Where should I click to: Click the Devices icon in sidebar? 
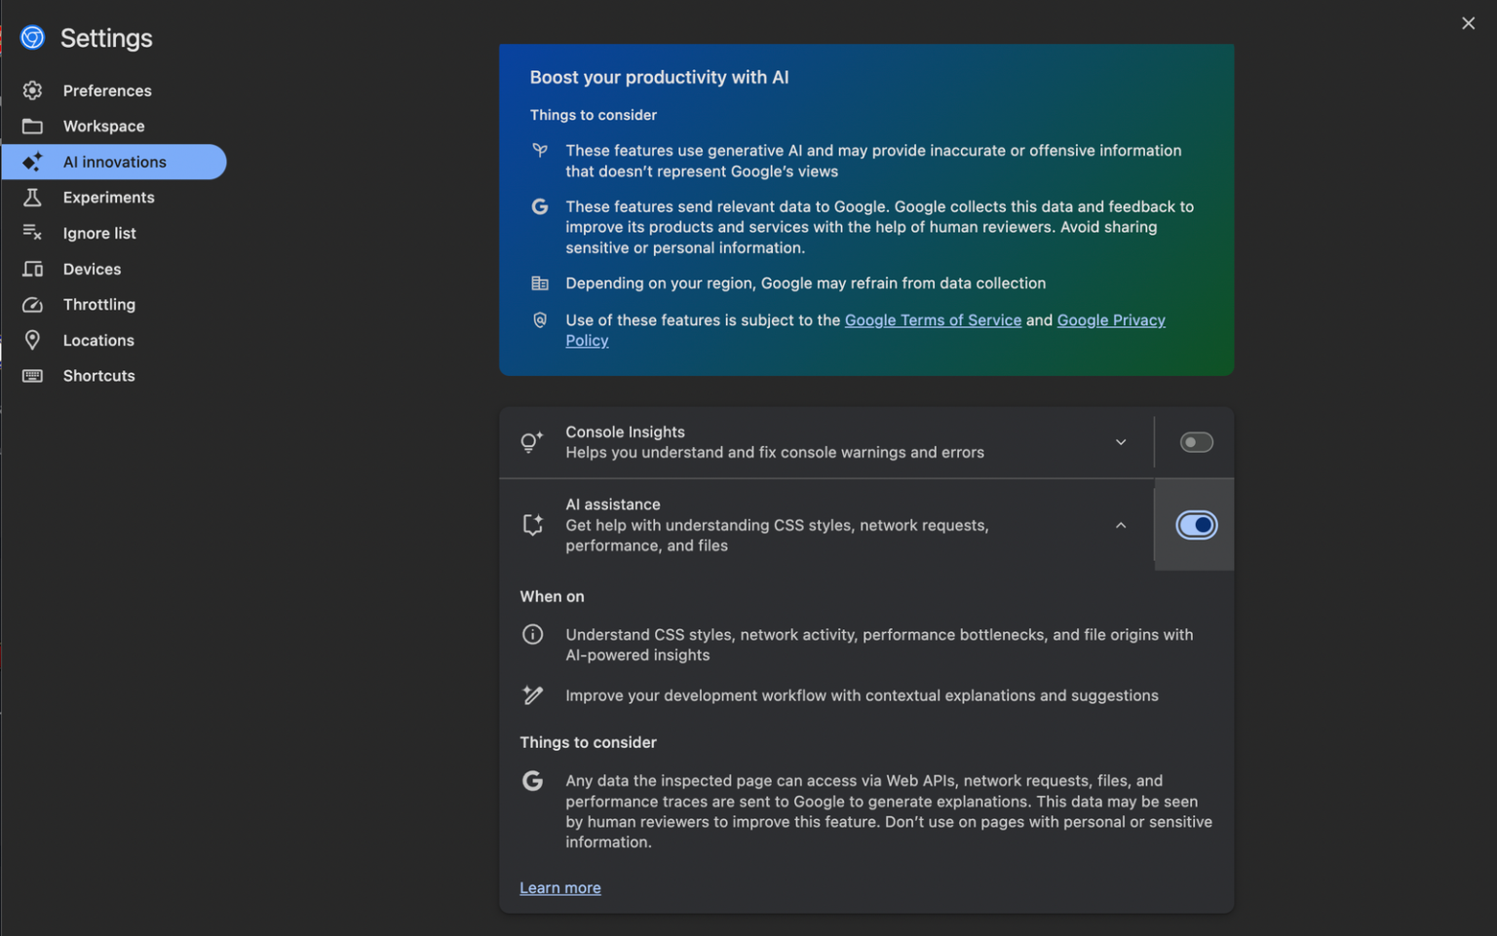pos(32,269)
